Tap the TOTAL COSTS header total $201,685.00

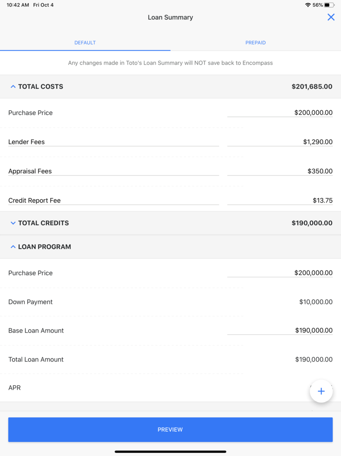click(x=312, y=86)
